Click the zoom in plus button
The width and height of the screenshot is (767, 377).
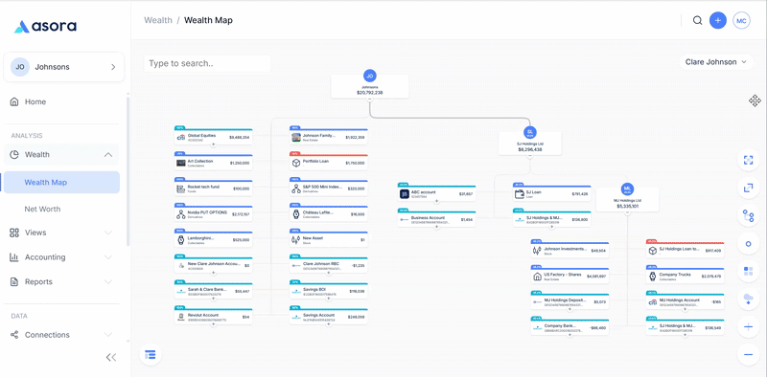pyautogui.click(x=748, y=326)
